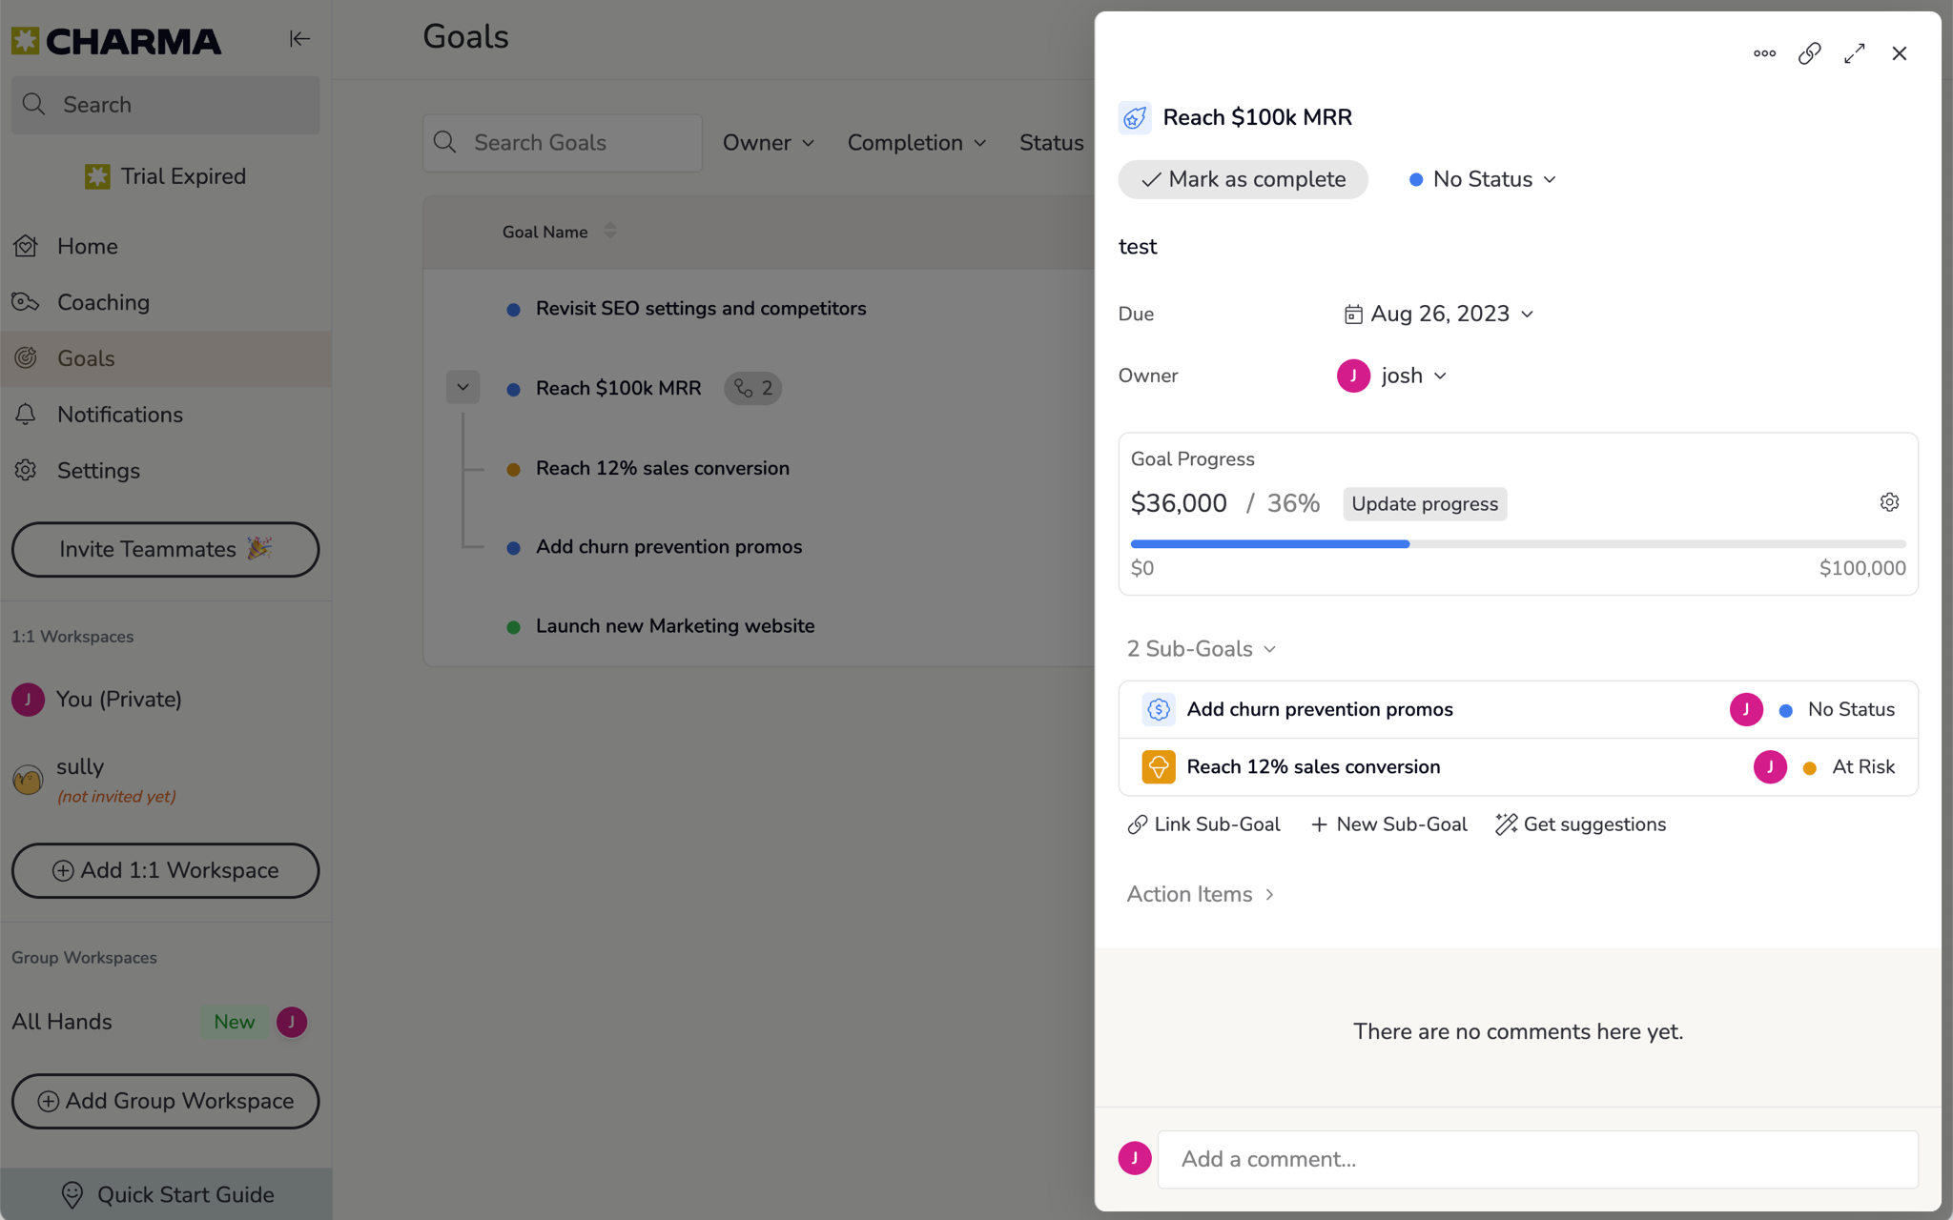This screenshot has width=1953, height=1220.
Task: Click the goal progress bar
Action: point(1517,543)
